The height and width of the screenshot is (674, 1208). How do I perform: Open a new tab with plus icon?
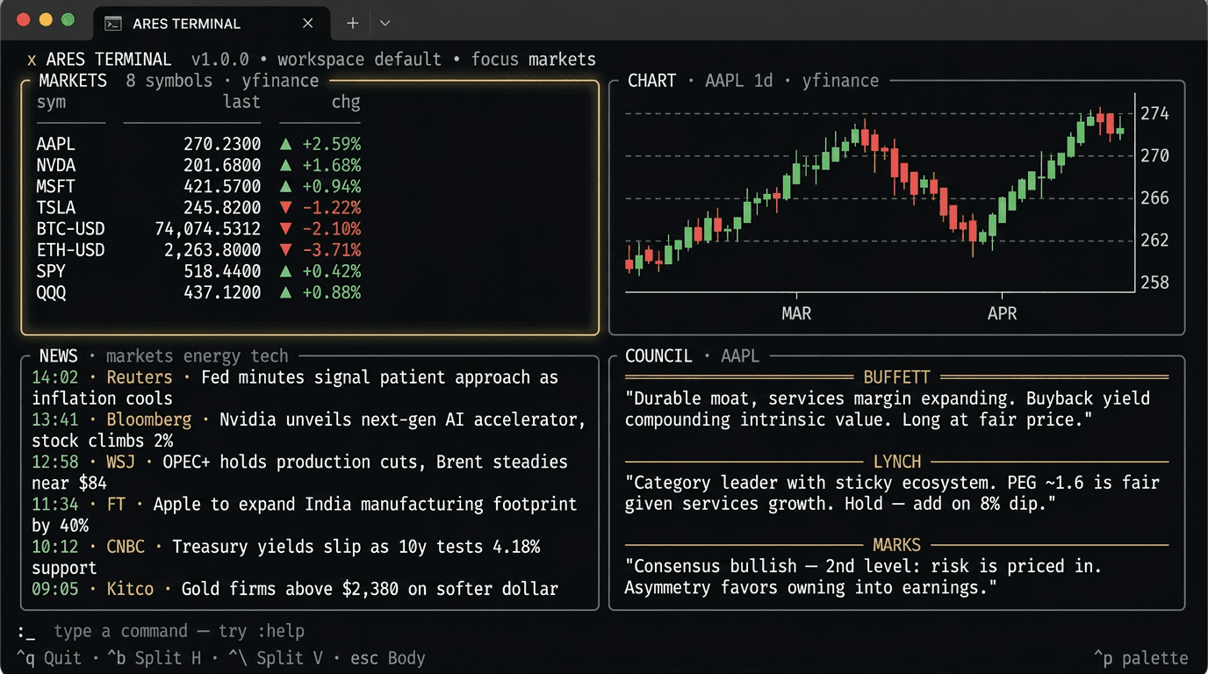(x=353, y=24)
